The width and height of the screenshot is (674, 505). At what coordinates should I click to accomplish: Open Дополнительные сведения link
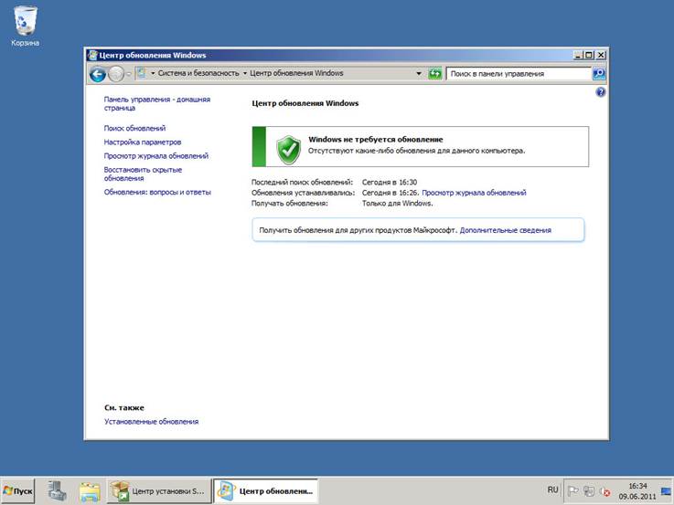tap(505, 230)
